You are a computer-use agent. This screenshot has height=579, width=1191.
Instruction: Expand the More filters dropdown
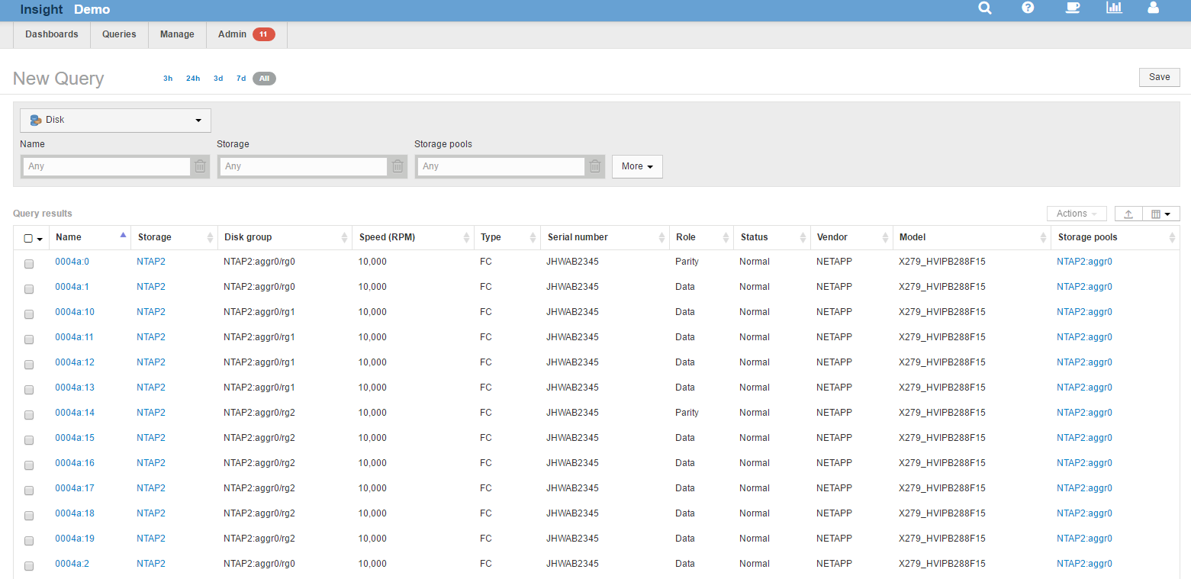point(637,166)
